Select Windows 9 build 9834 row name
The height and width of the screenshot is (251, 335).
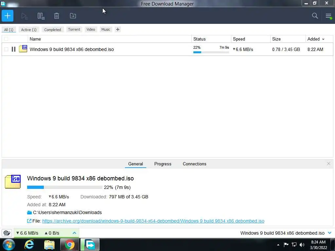[72, 49]
